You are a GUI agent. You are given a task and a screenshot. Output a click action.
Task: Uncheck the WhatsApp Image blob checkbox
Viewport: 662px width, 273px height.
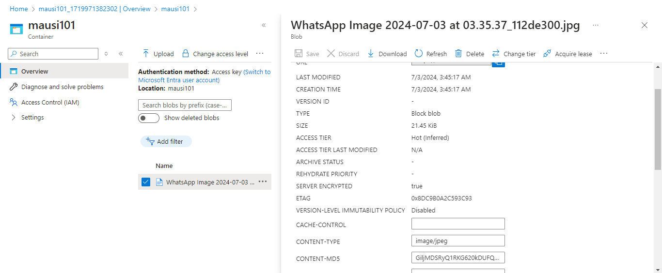tap(146, 182)
